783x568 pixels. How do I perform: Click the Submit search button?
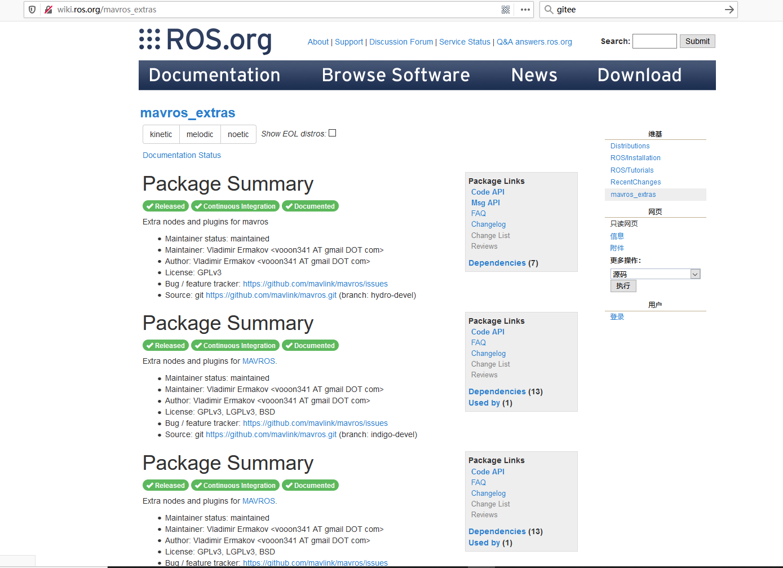[x=697, y=41]
